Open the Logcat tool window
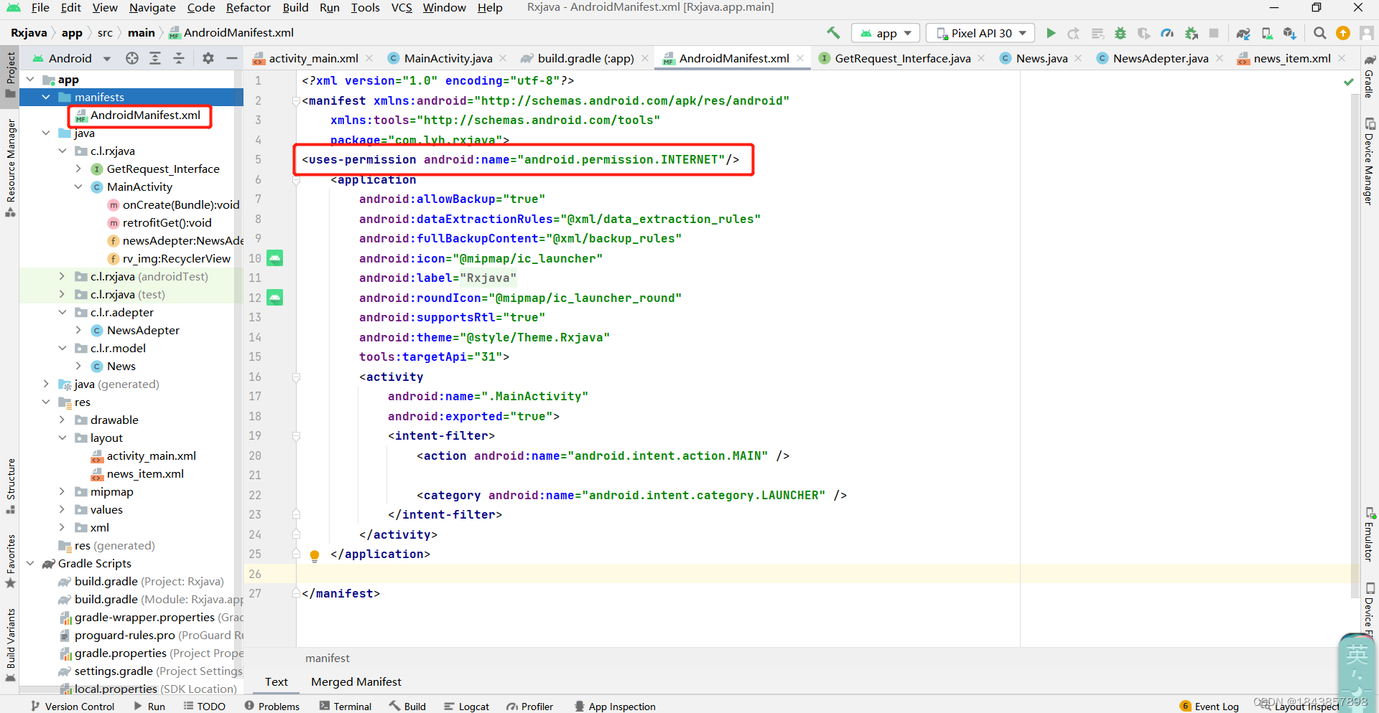 [x=466, y=706]
